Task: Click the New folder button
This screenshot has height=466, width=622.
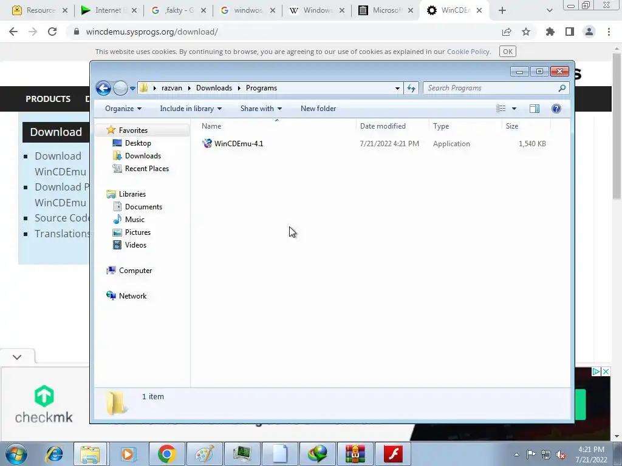Action: [318, 109]
